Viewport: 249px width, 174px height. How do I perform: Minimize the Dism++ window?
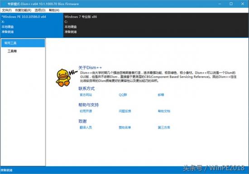point(220,4)
